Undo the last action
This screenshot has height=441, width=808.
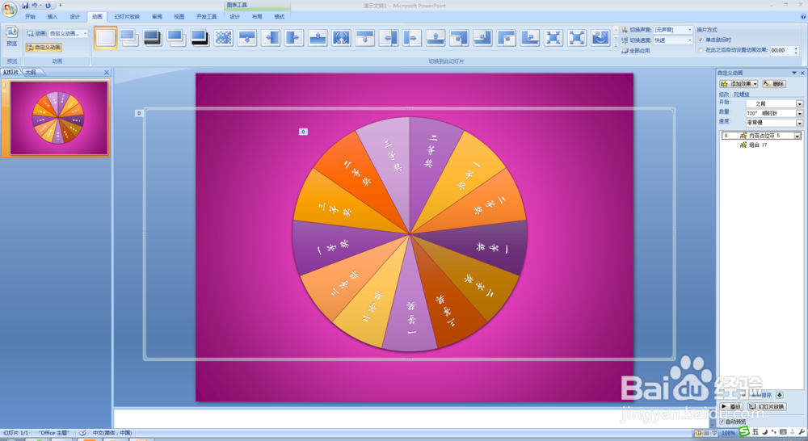click(x=35, y=5)
